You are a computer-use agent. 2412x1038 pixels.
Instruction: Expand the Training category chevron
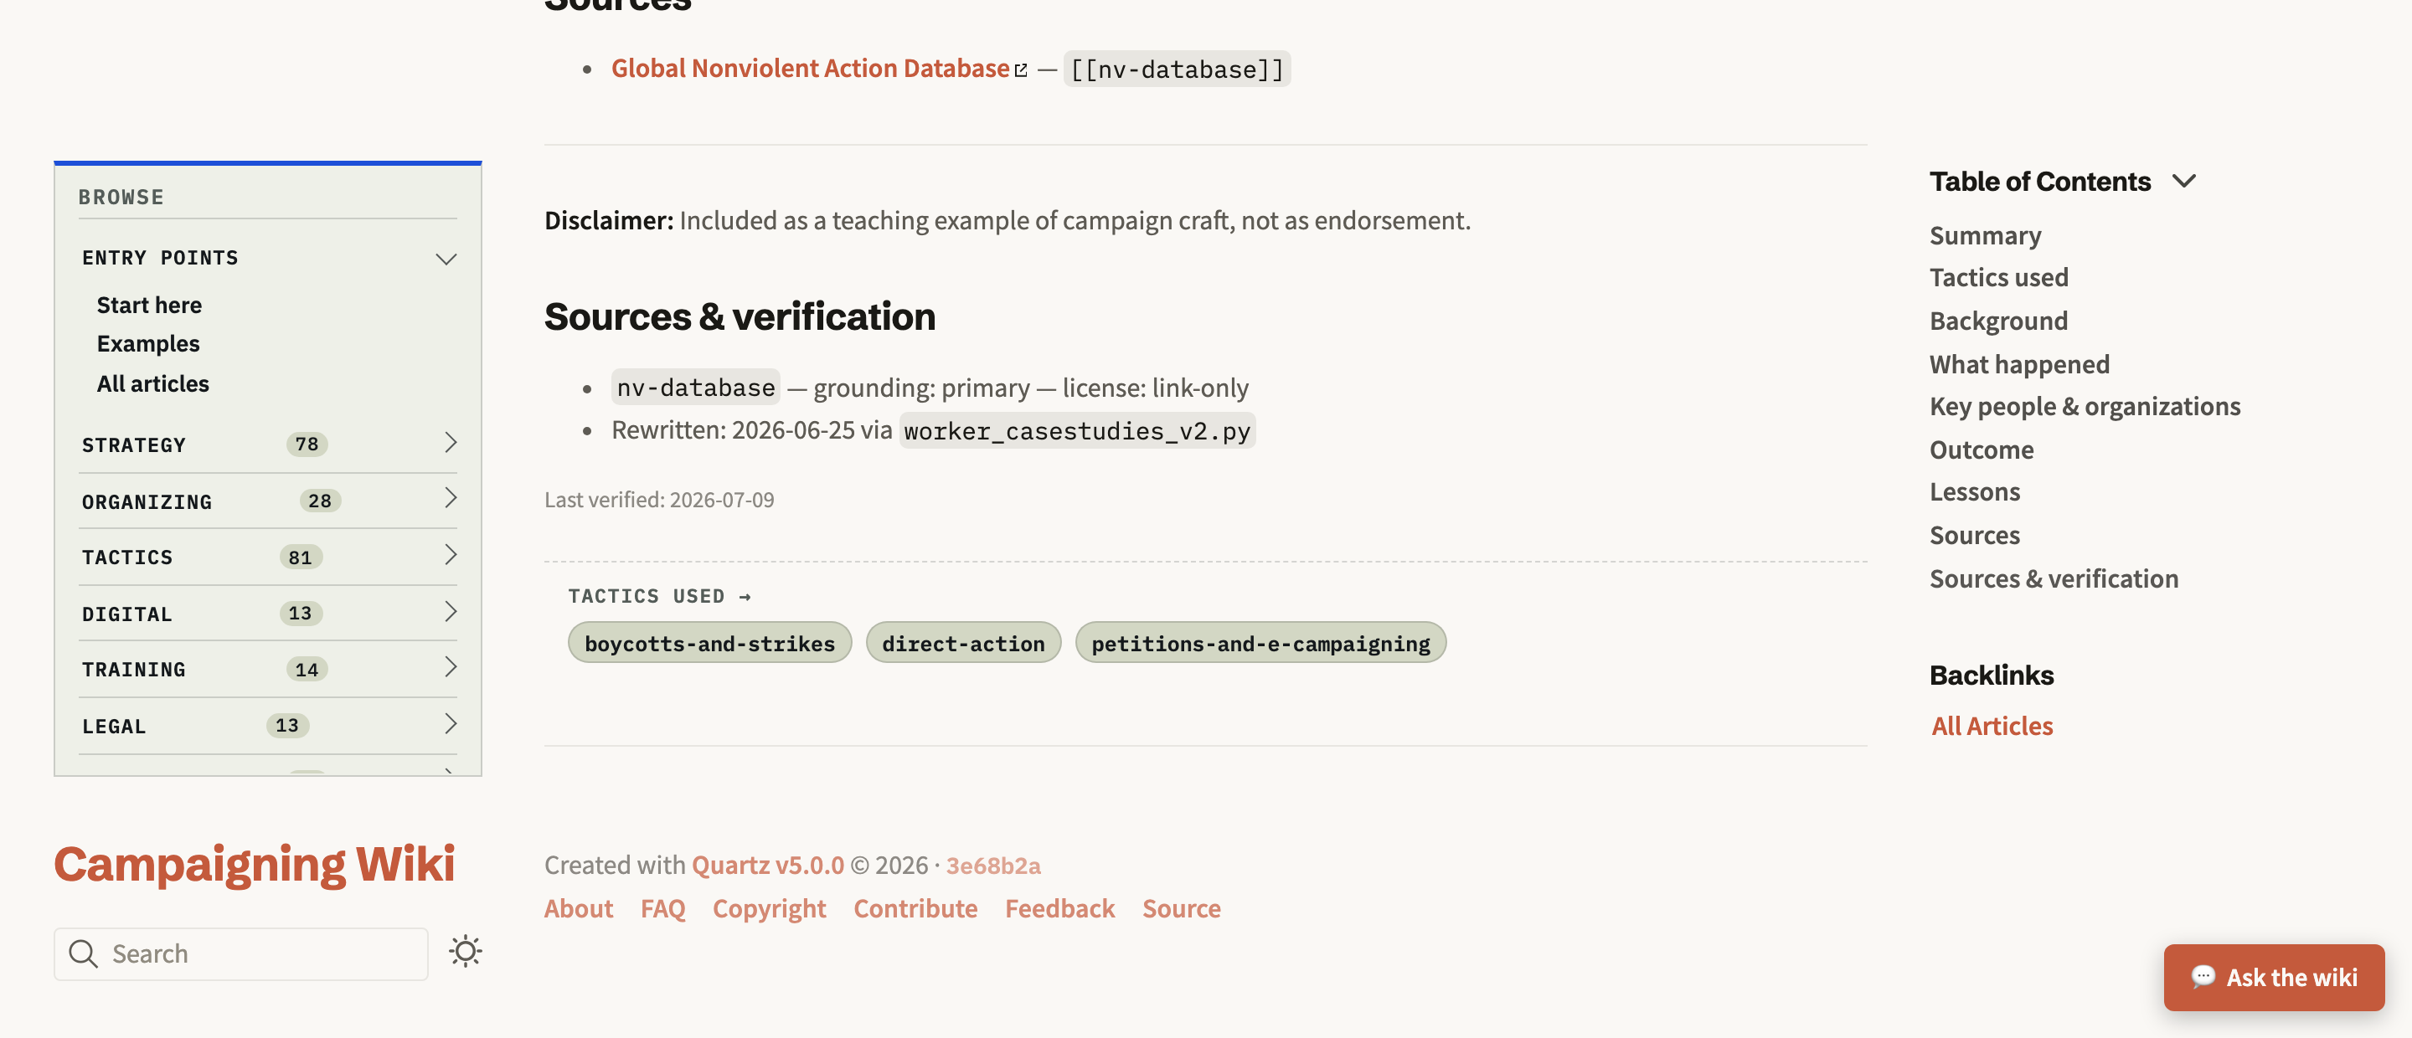450,667
